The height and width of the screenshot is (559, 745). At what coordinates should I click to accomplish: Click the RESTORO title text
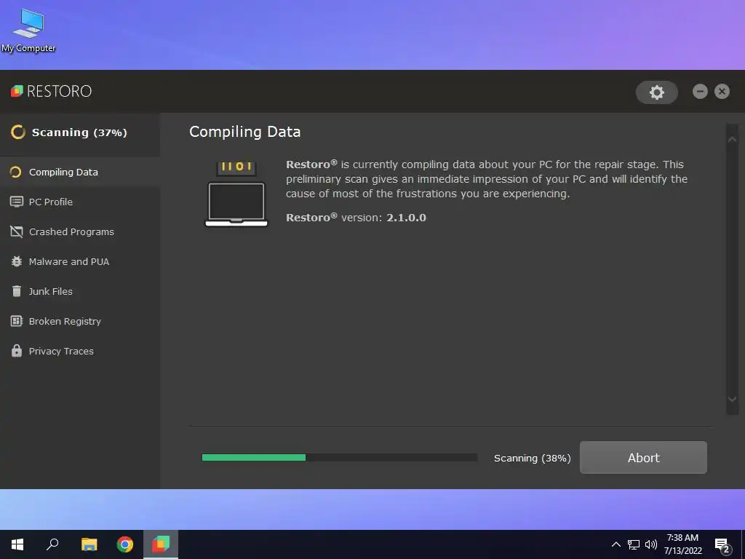[60, 91]
